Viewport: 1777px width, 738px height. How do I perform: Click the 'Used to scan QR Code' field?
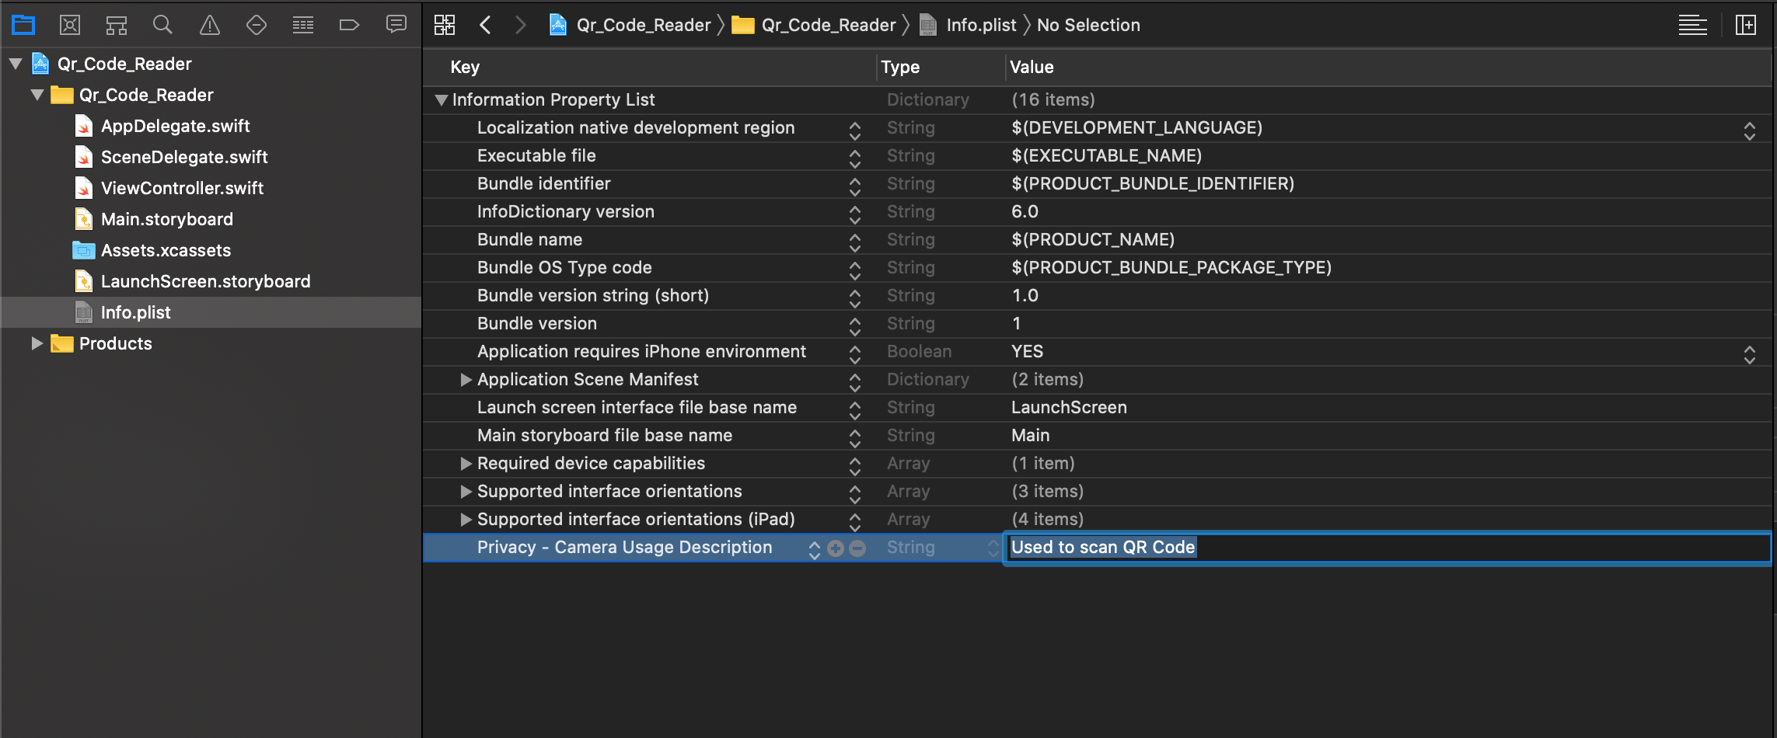pos(1387,548)
